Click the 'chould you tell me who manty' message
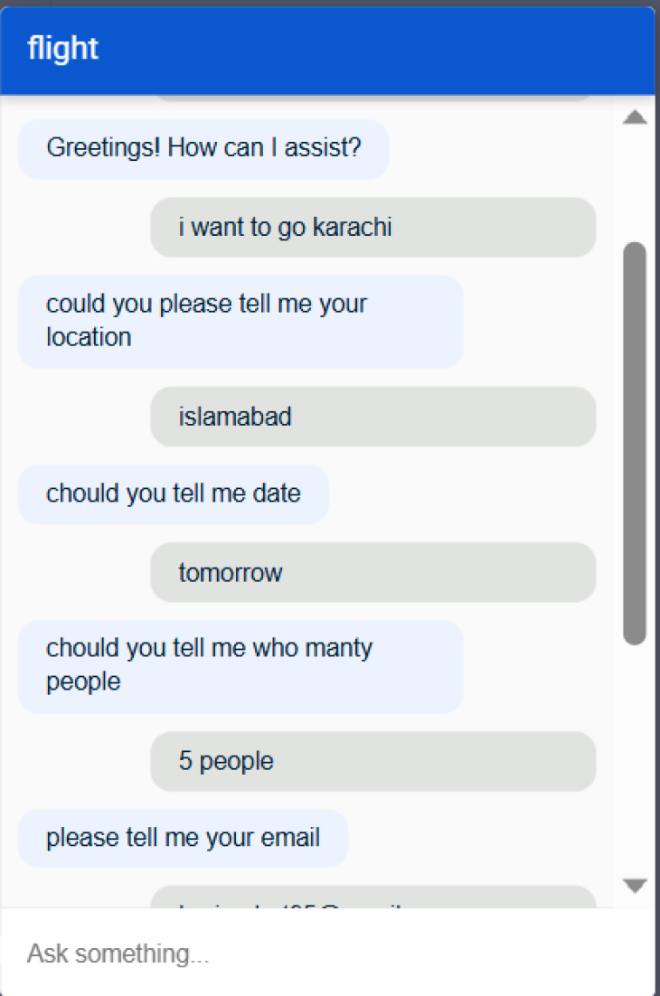The image size is (660, 996). click(x=240, y=665)
